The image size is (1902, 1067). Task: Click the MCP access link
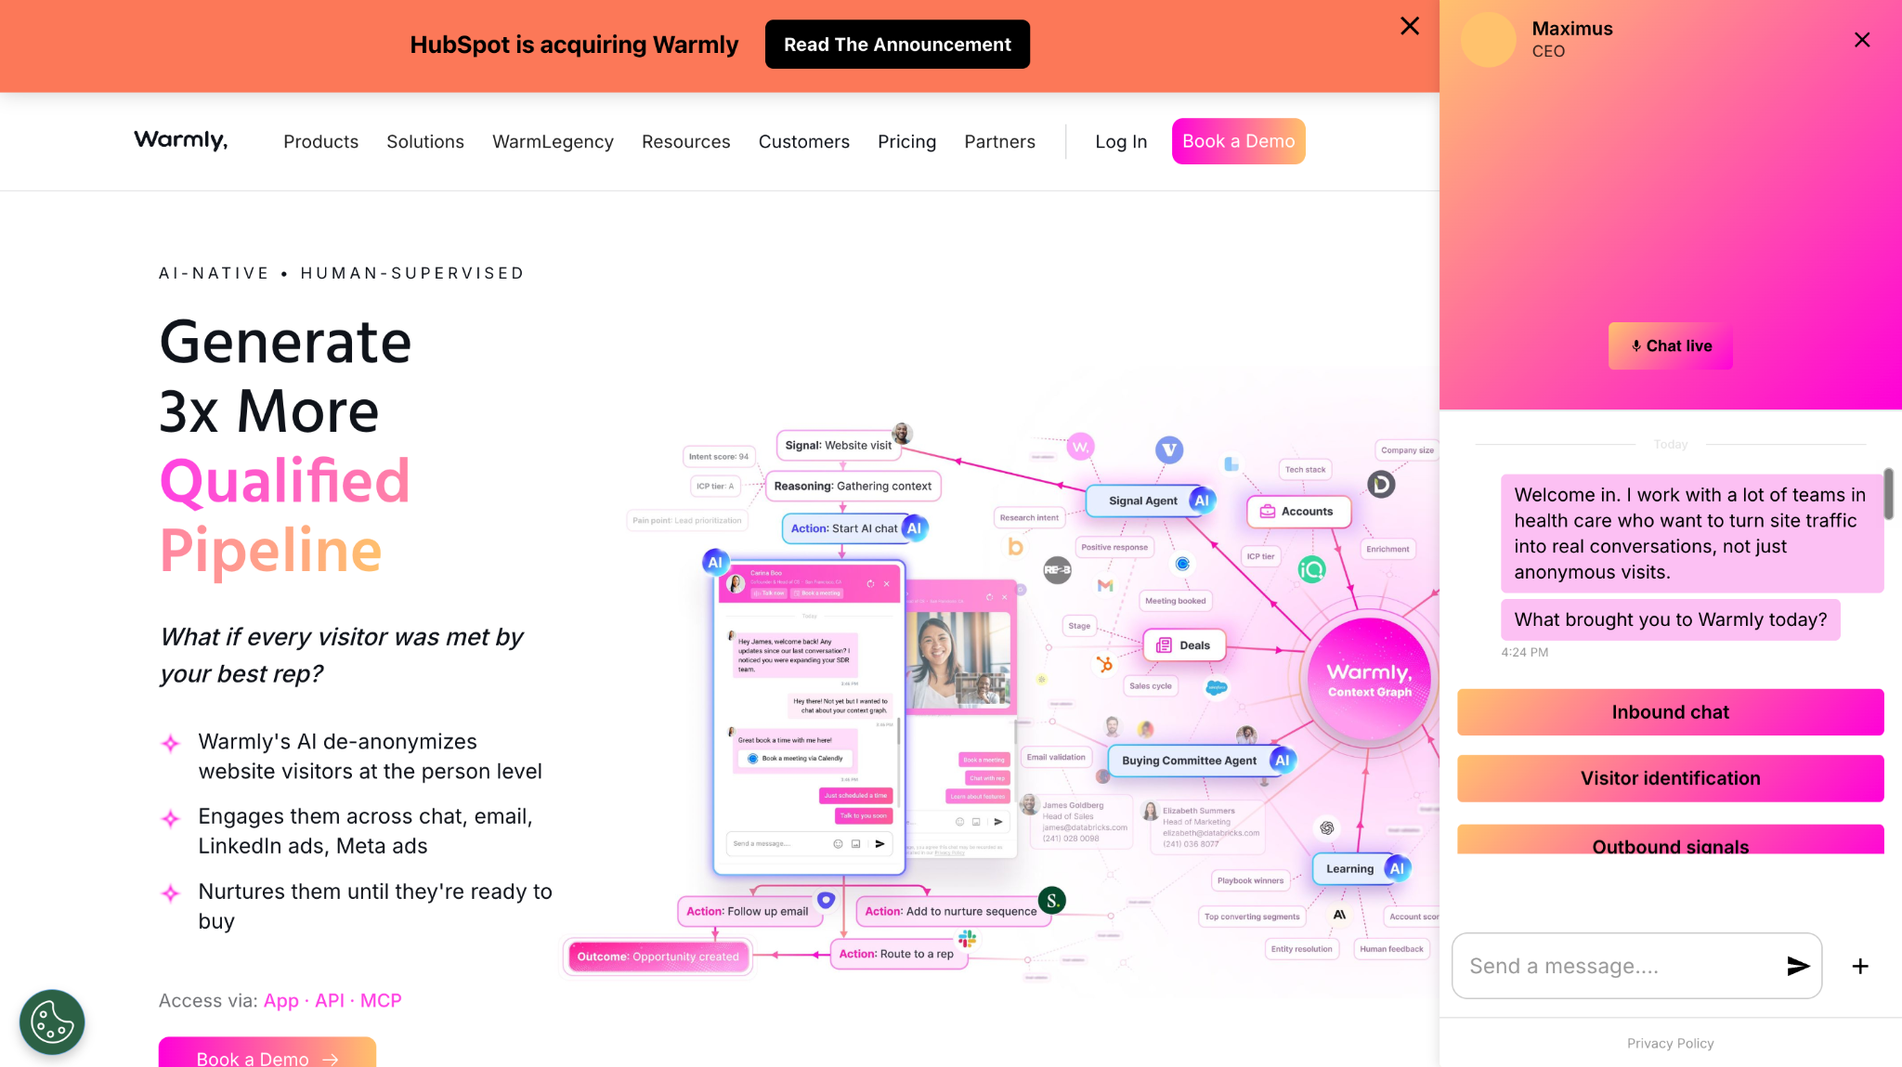(x=381, y=1000)
